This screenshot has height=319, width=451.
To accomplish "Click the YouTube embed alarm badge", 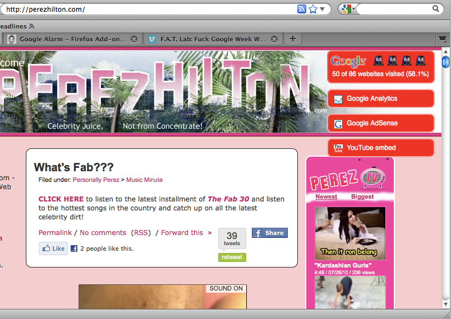I will (380, 148).
